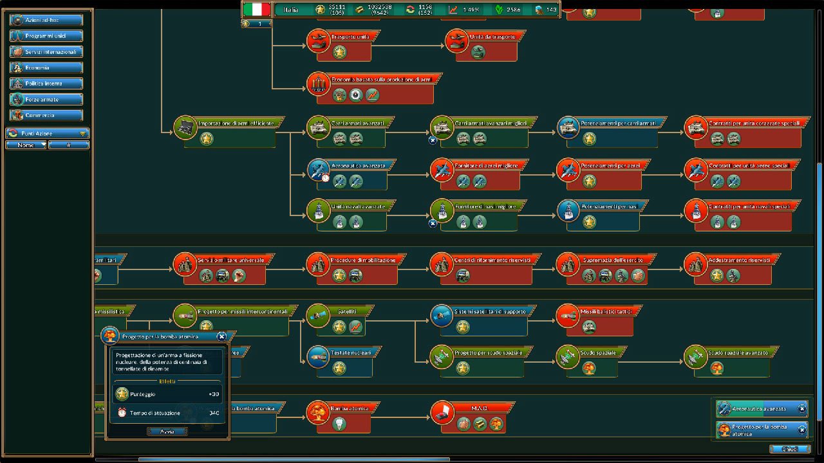Close the Progetto per la bomba atomica popup
The height and width of the screenshot is (463, 824).
pos(221,336)
